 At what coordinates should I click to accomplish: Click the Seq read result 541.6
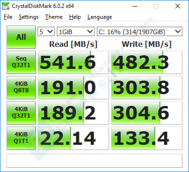coord(73,62)
